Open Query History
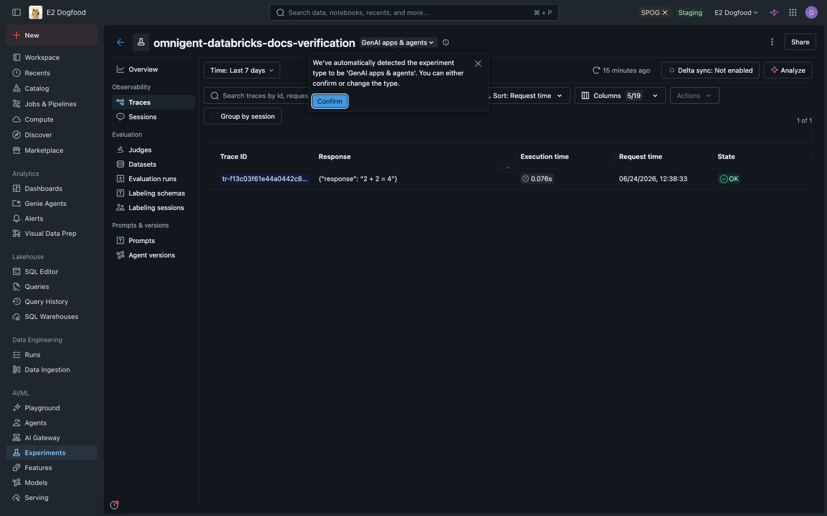The height and width of the screenshot is (516, 827). click(x=52, y=301)
